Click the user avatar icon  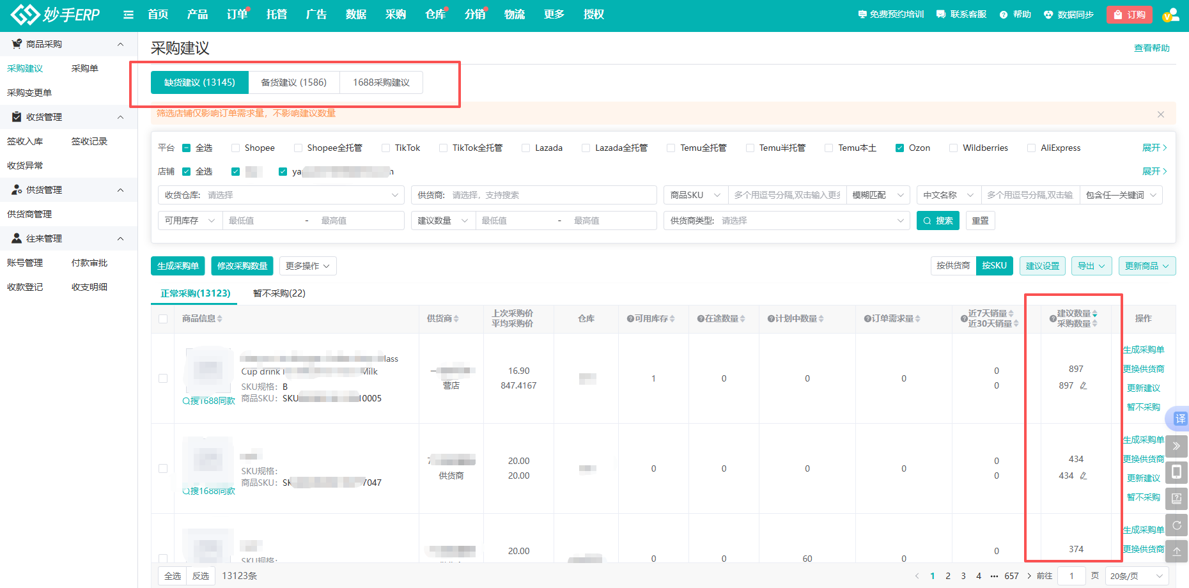[x=1170, y=15]
